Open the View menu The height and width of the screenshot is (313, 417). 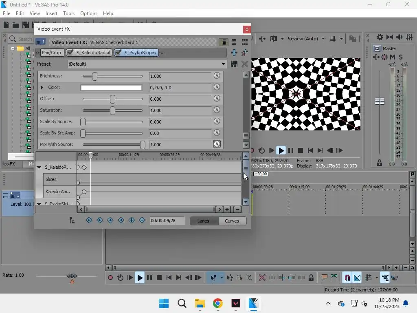tap(35, 13)
